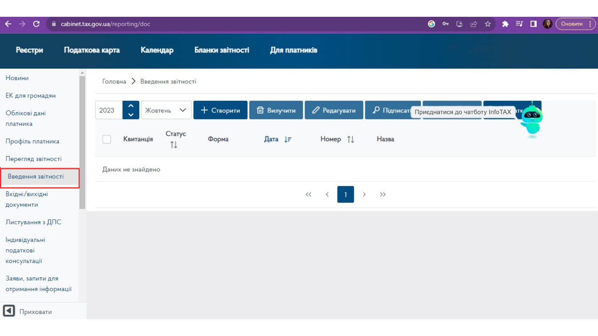Decrease year with the down stepper arrow
Viewport: 598px width, 336px height.
pos(131,114)
